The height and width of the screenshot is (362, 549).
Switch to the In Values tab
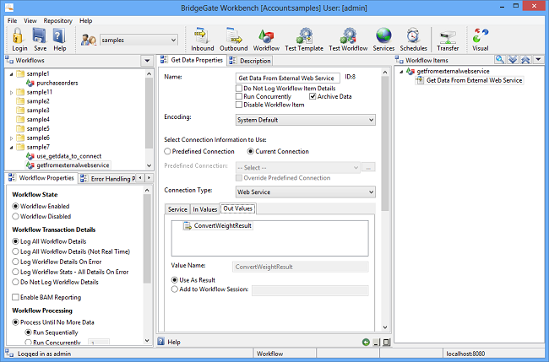205,208
